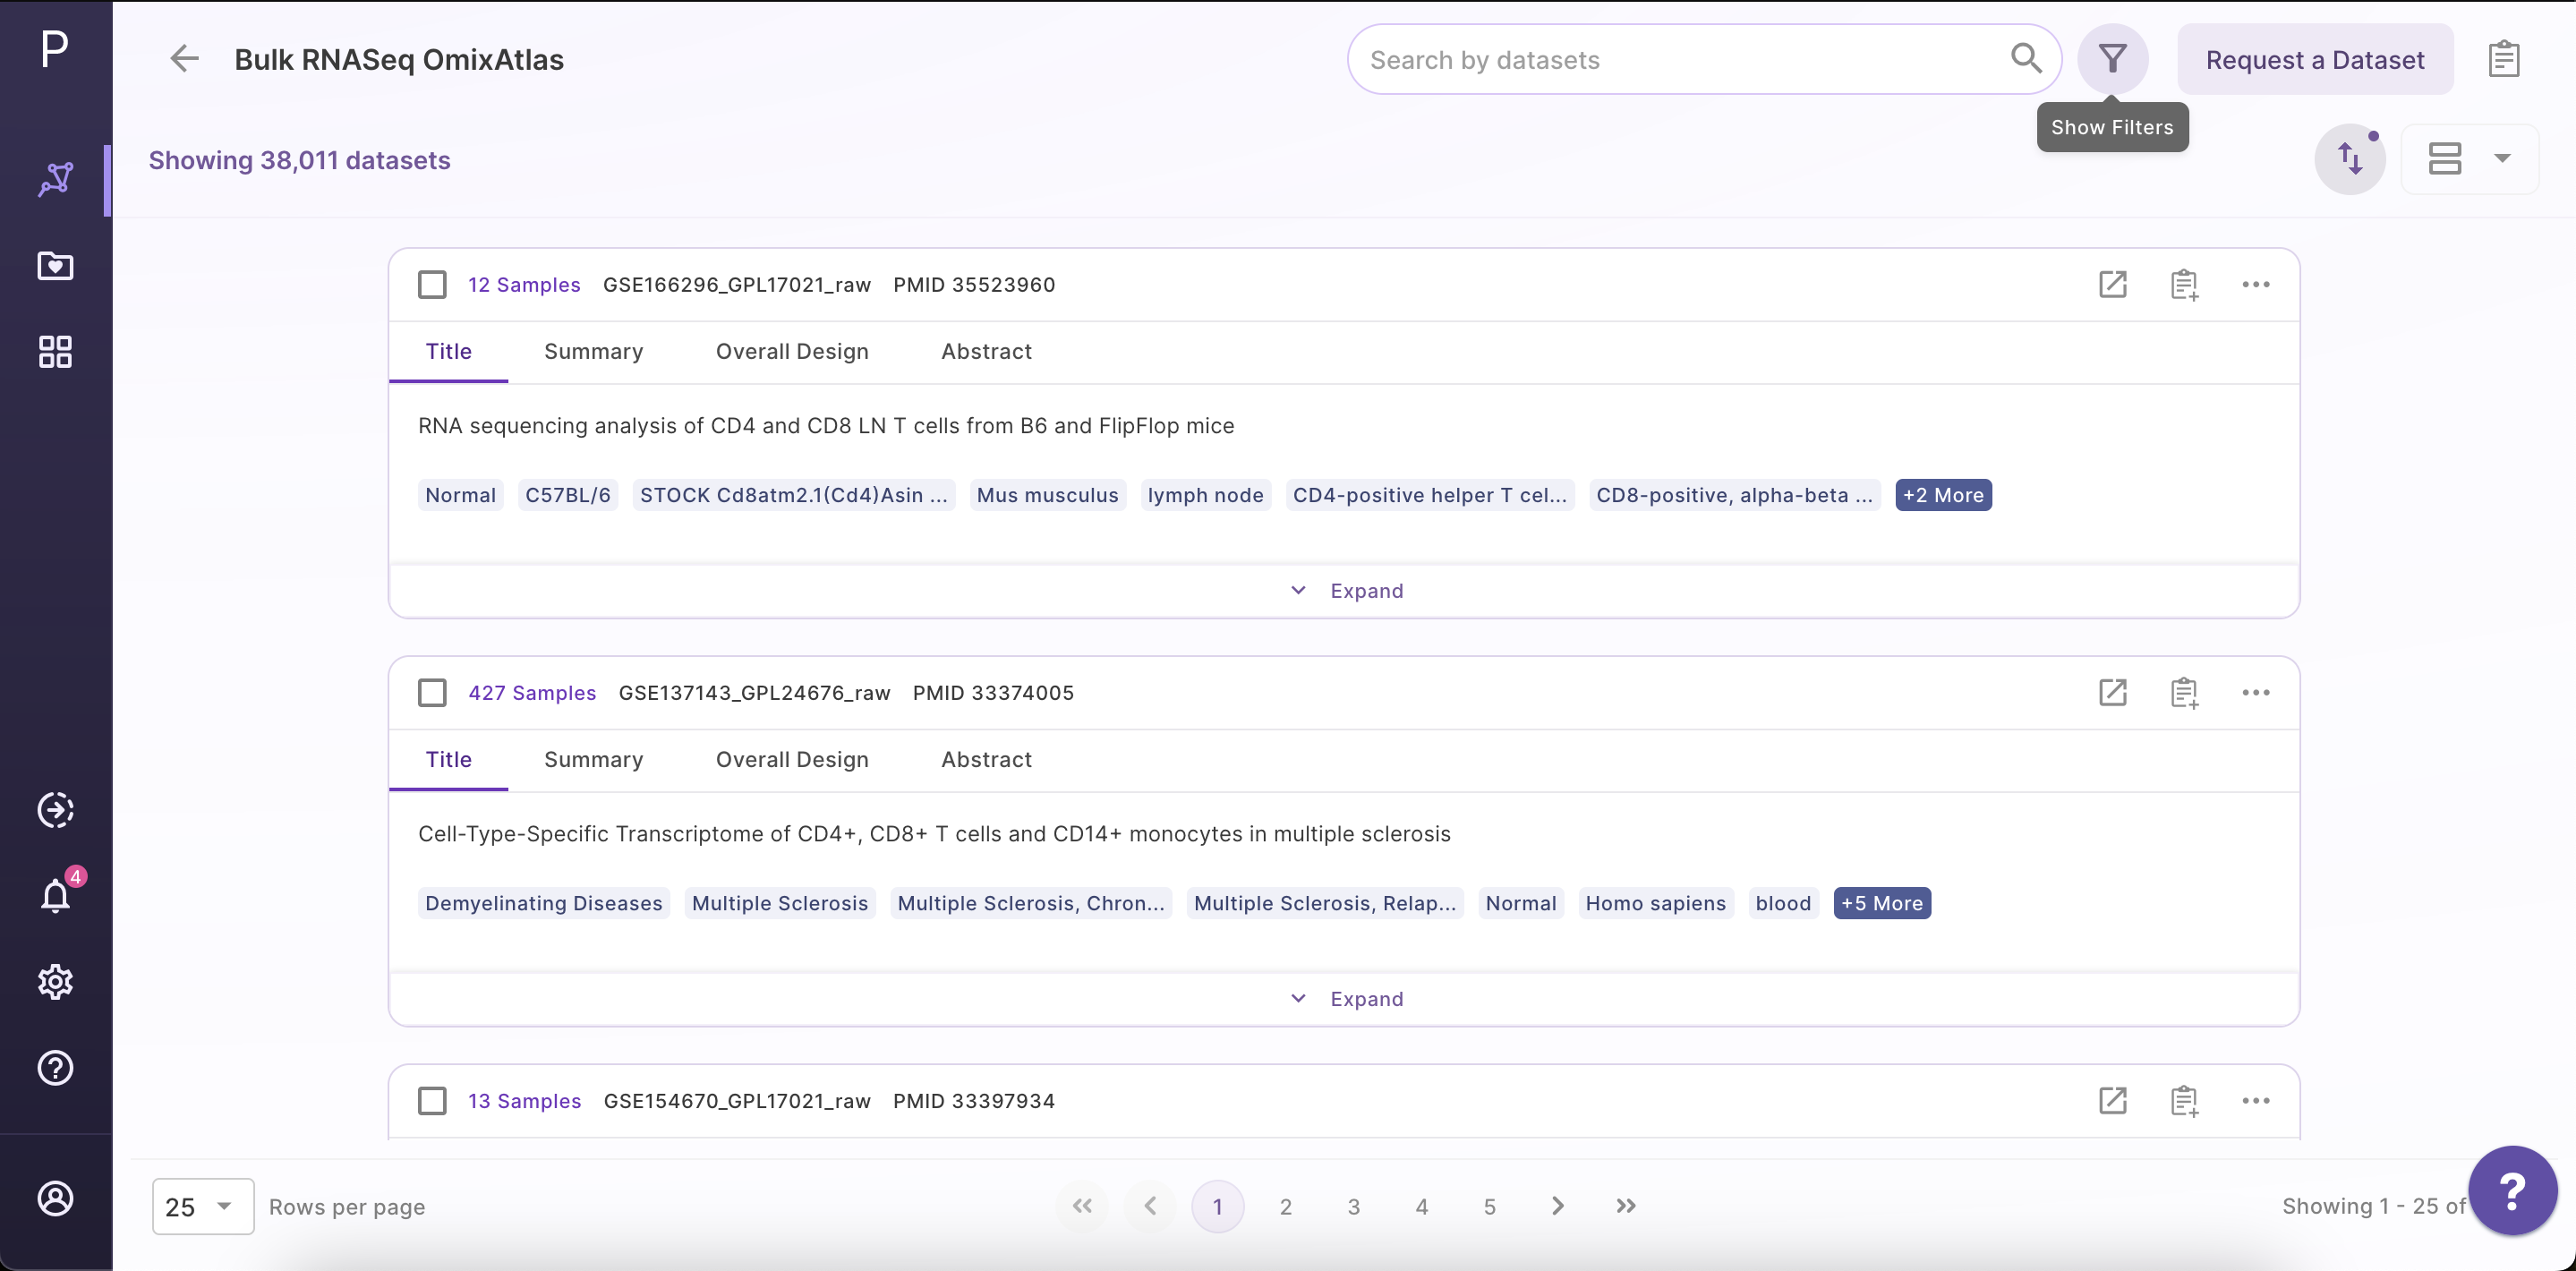Click the sort arrows icon
This screenshot has width=2576, height=1271.
point(2350,158)
